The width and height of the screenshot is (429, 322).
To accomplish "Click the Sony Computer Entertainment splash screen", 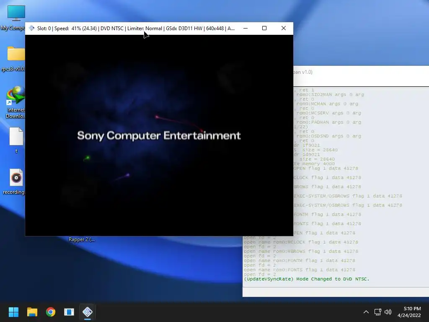I will click(x=159, y=135).
